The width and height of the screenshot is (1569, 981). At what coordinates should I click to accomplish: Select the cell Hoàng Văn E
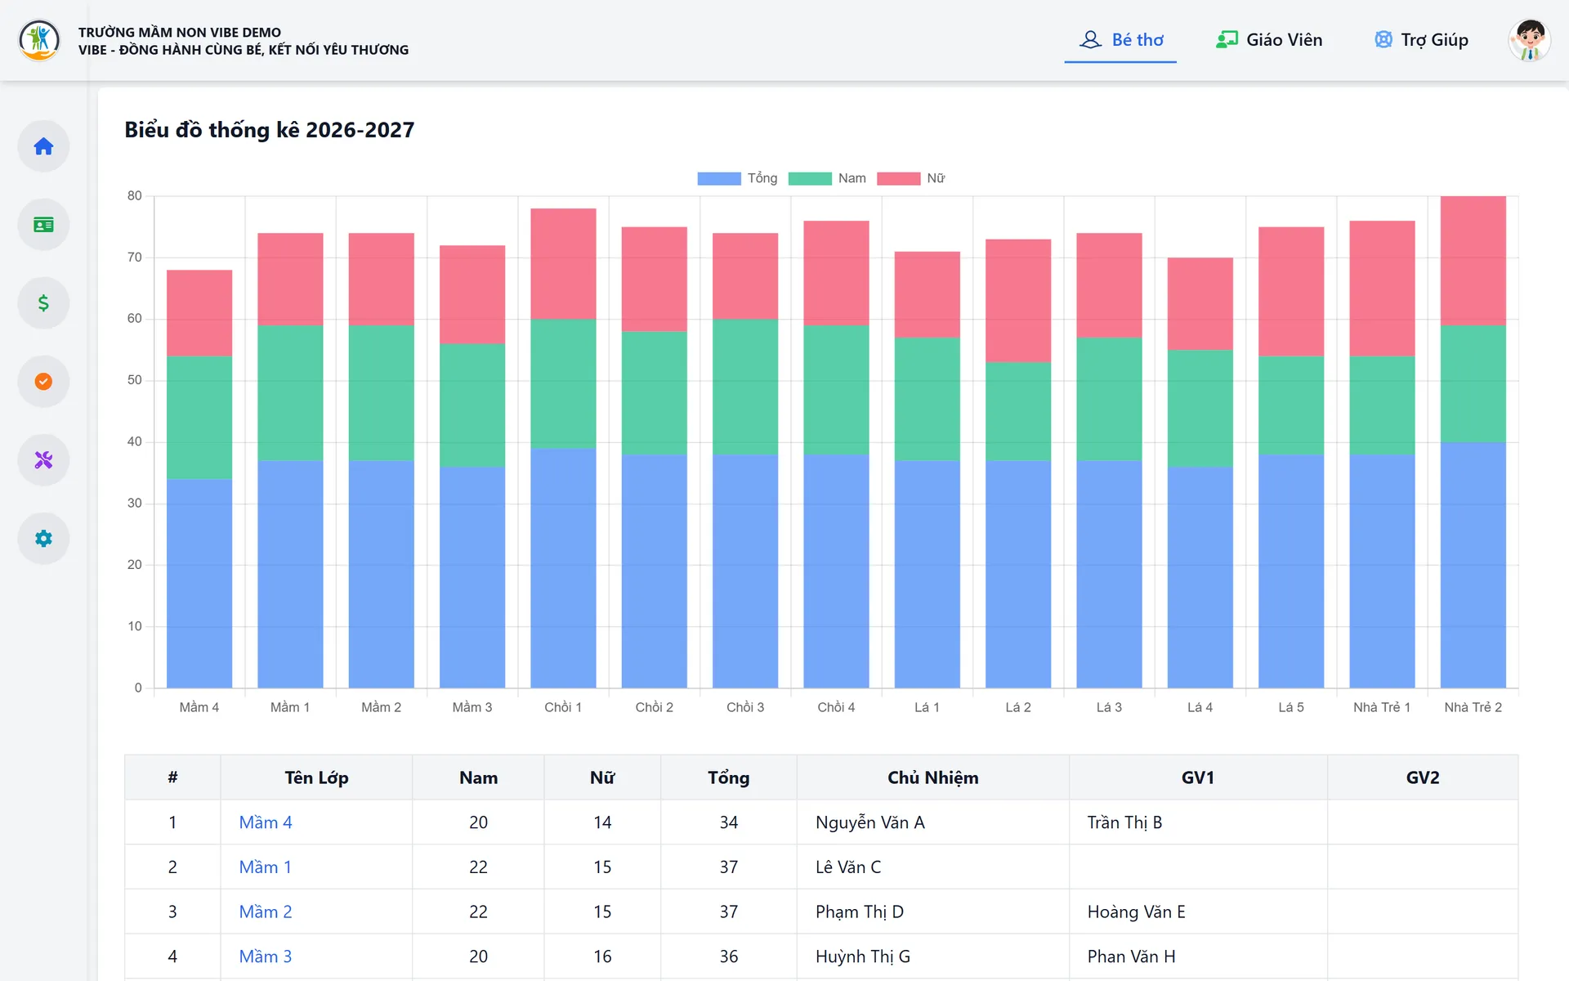click(1198, 912)
